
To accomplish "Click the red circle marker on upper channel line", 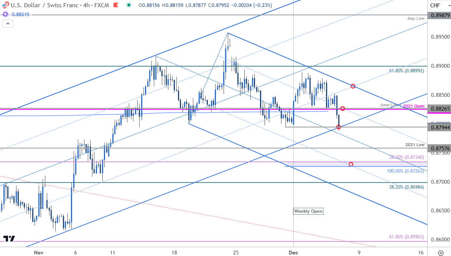I will coord(353,86).
